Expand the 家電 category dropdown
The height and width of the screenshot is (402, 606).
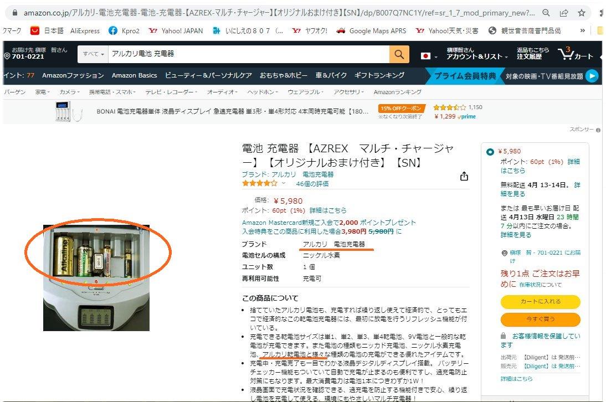click(43, 92)
